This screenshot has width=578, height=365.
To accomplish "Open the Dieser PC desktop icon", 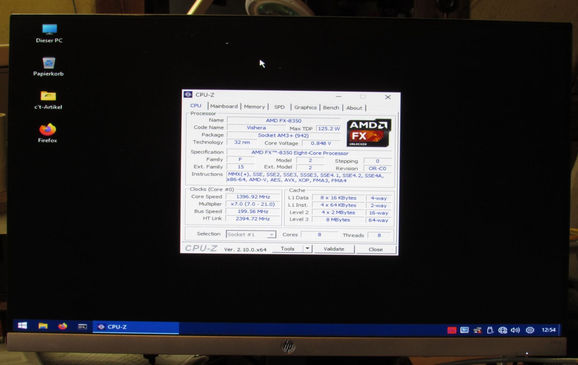I will (x=49, y=33).
